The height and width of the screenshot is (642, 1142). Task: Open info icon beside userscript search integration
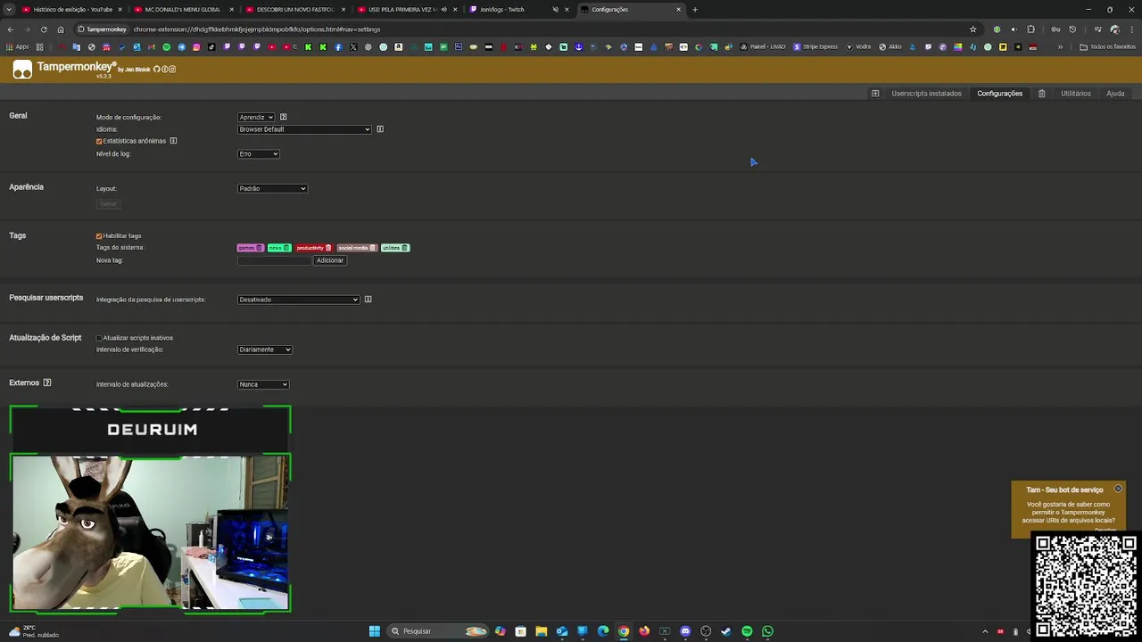(x=368, y=300)
